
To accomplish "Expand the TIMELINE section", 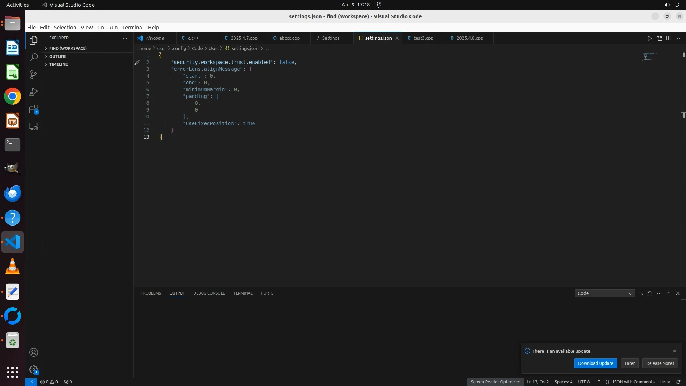I will point(58,64).
